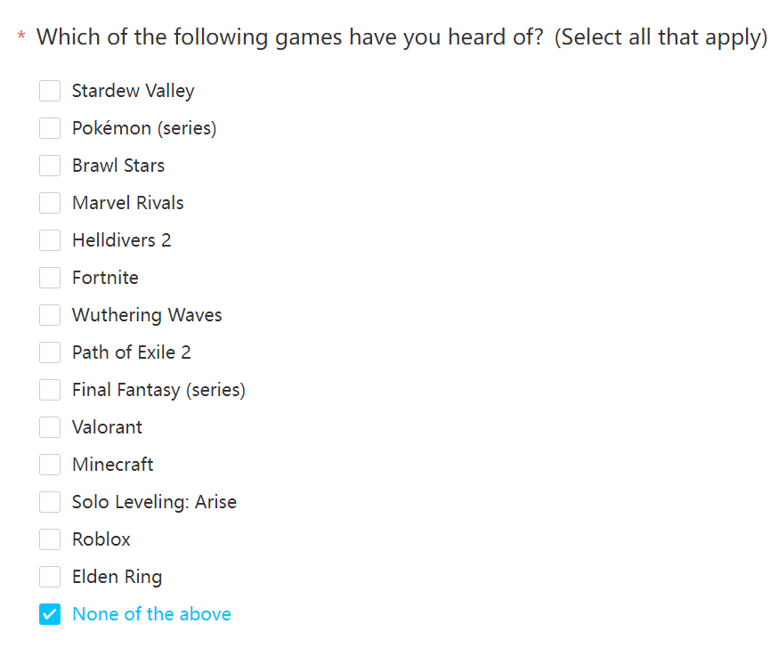This screenshot has height=656, width=778.
Task: Tick the Pokémon (series) option
Action: coord(50,128)
